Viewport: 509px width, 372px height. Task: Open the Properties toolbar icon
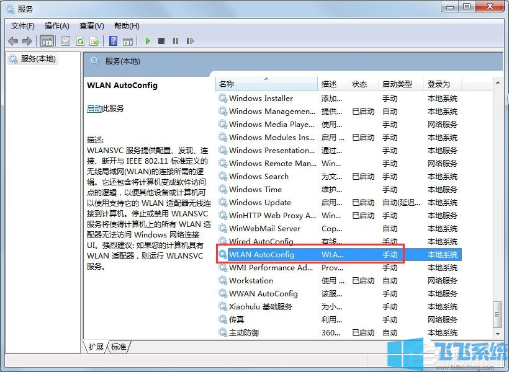65,41
